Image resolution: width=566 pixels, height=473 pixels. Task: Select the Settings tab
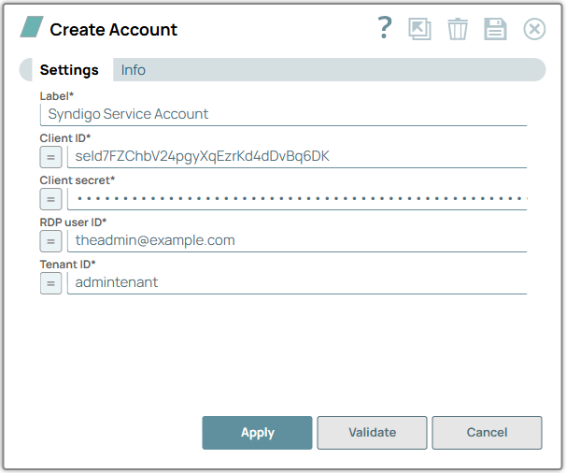(69, 70)
